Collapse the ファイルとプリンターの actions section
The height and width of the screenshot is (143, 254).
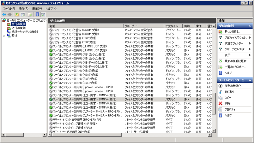point(250,80)
